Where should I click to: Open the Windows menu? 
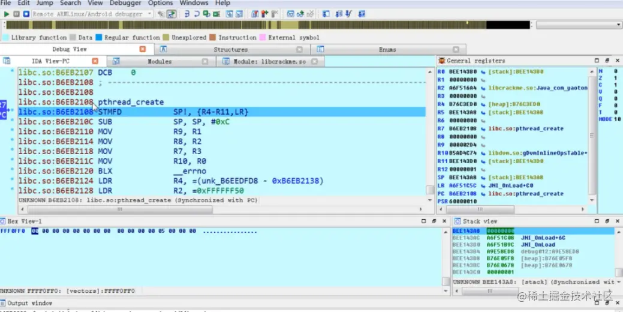point(194,3)
